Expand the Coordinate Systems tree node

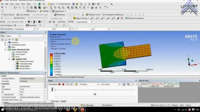tap(5, 45)
